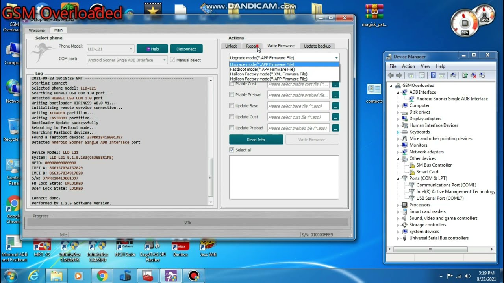
Task: Open the Windows Start orb
Action: [11, 276]
